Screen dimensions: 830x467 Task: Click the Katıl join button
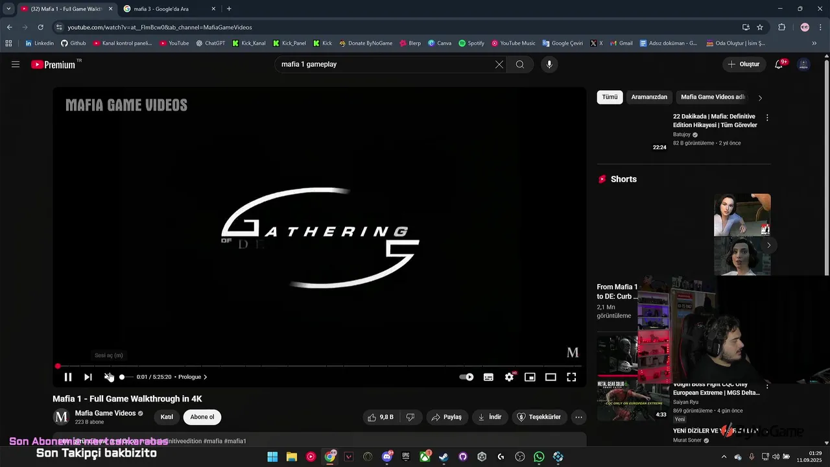pos(167,417)
